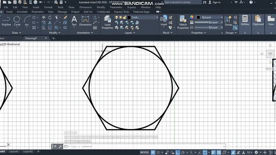Toggle annotation visibility in status bar

pos(233,152)
